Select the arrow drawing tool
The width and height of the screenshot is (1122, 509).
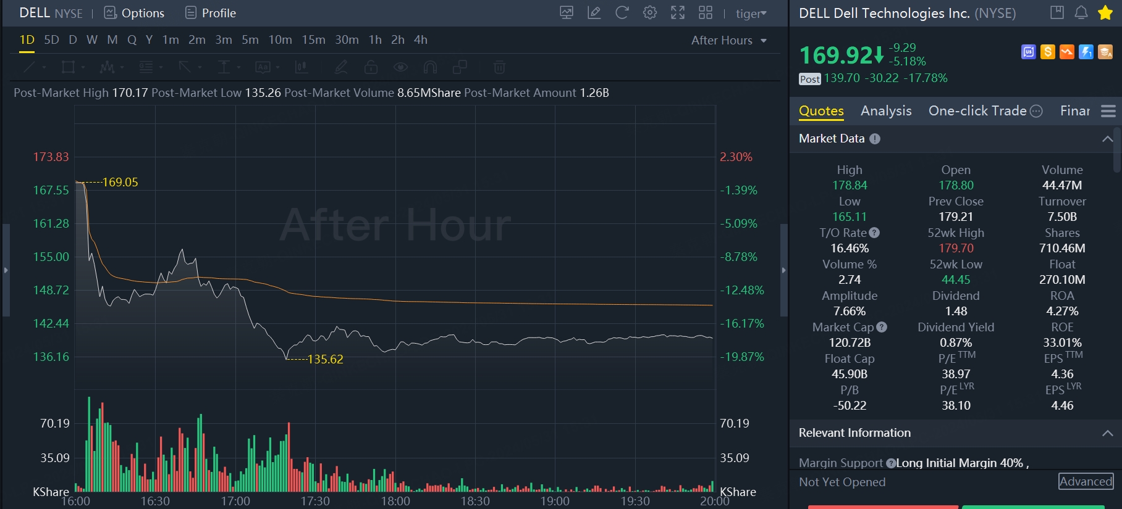(185, 67)
